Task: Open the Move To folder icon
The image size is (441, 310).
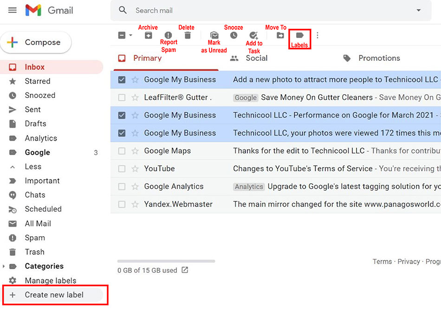Action: pos(280,35)
